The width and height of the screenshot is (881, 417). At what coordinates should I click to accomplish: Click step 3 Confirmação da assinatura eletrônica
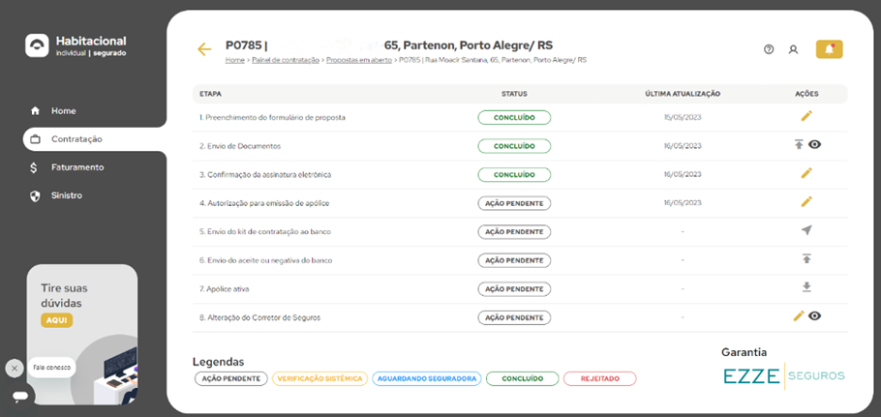(264, 174)
